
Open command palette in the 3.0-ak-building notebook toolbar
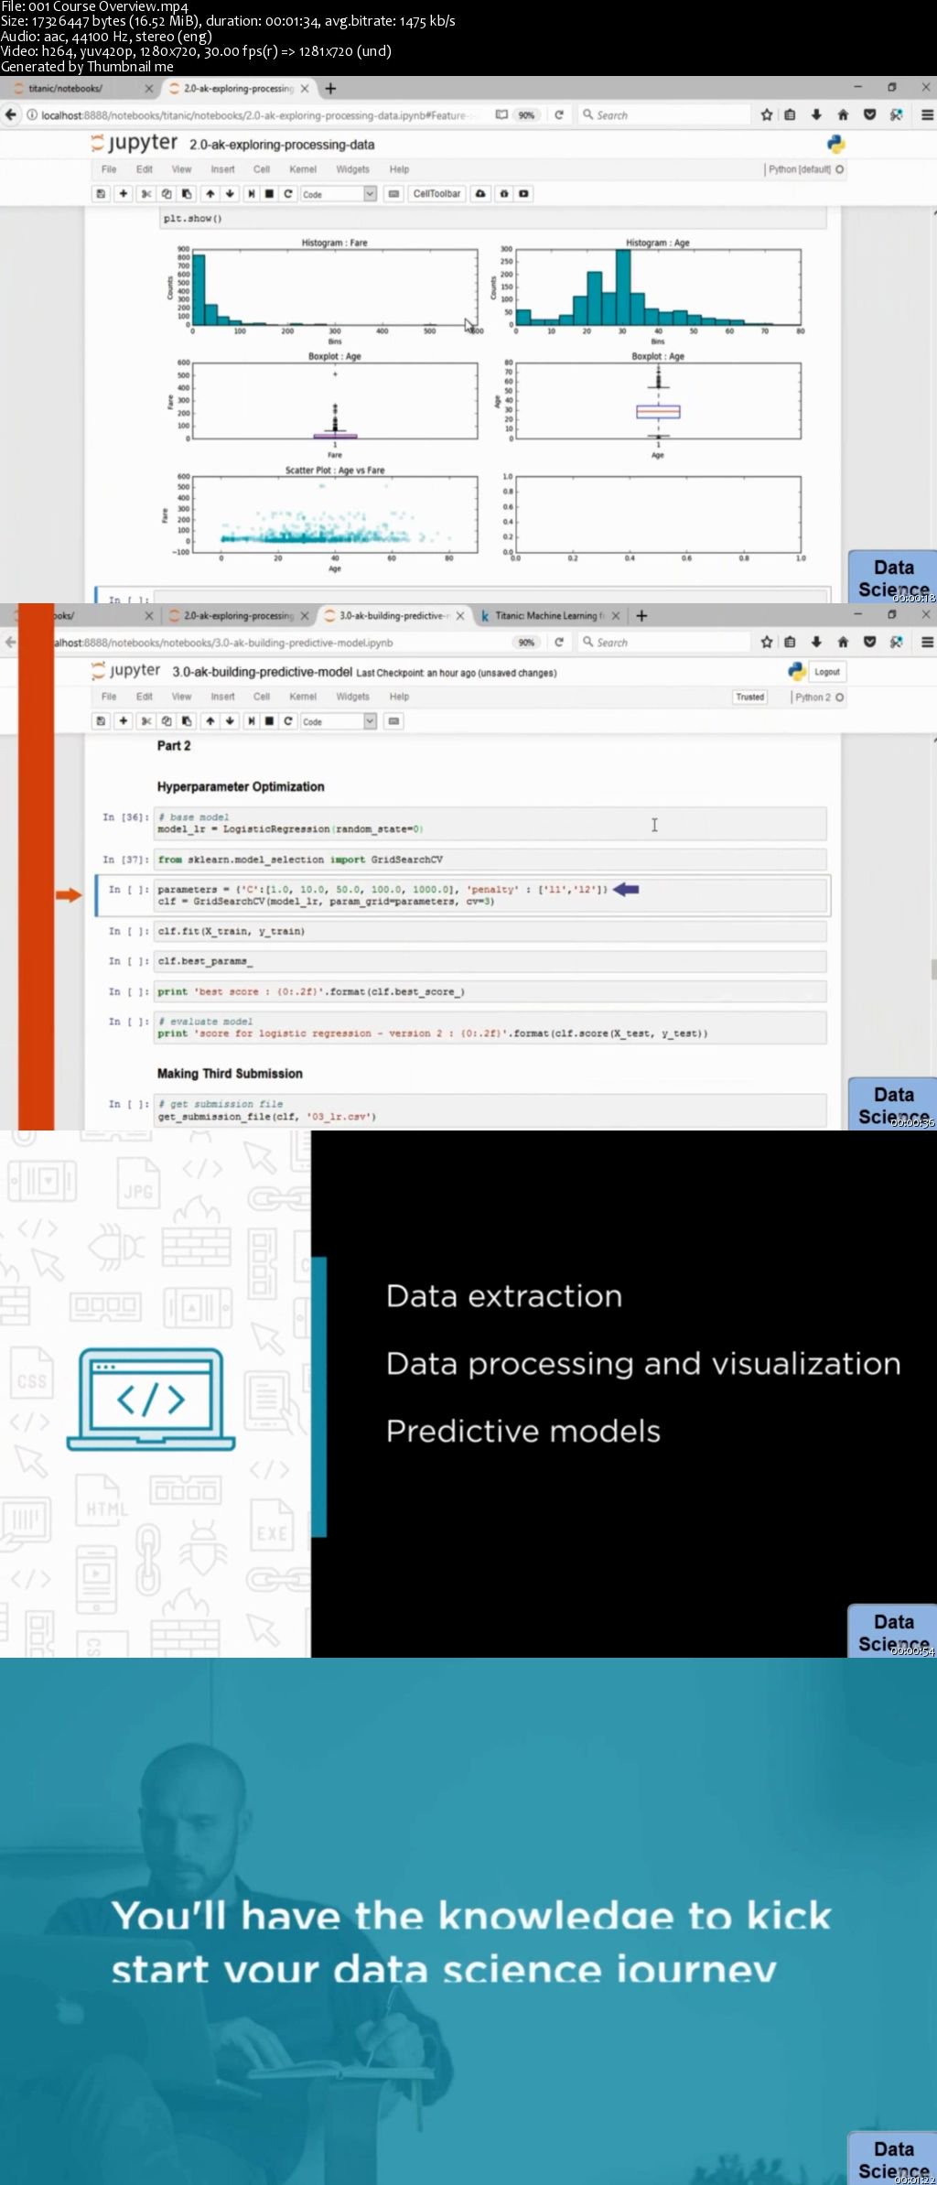(x=393, y=721)
